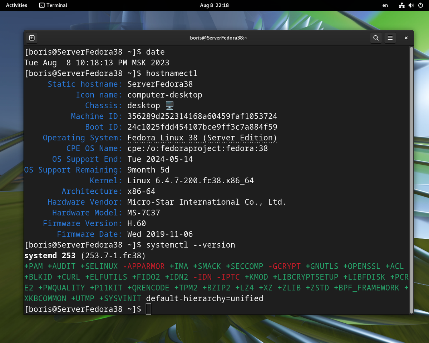Click the boris@ServerFedora38 window title
The image size is (429, 343).
click(218, 38)
